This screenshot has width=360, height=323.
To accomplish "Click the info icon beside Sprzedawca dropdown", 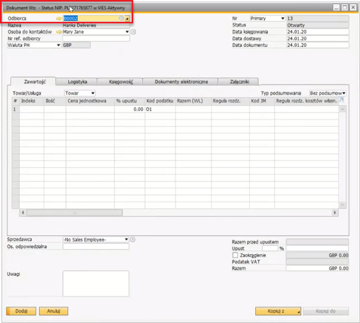I will (132, 239).
